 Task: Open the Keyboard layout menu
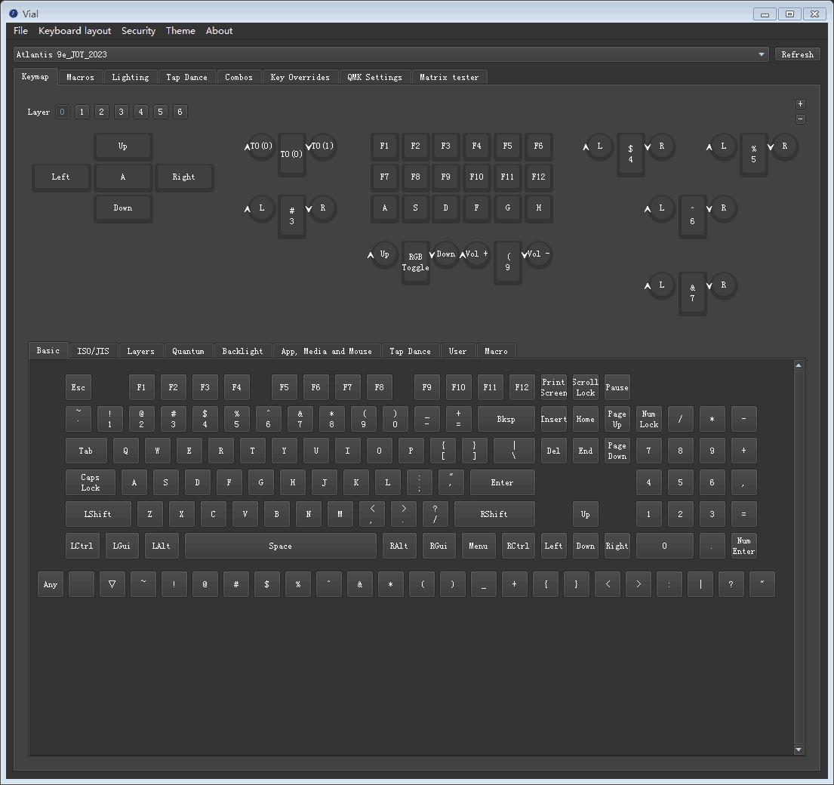(75, 31)
